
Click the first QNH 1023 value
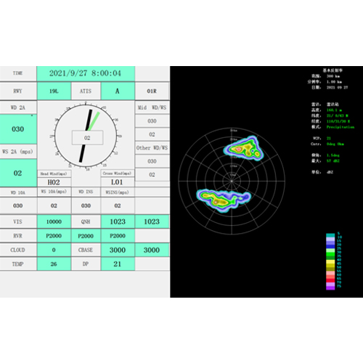click(118, 221)
